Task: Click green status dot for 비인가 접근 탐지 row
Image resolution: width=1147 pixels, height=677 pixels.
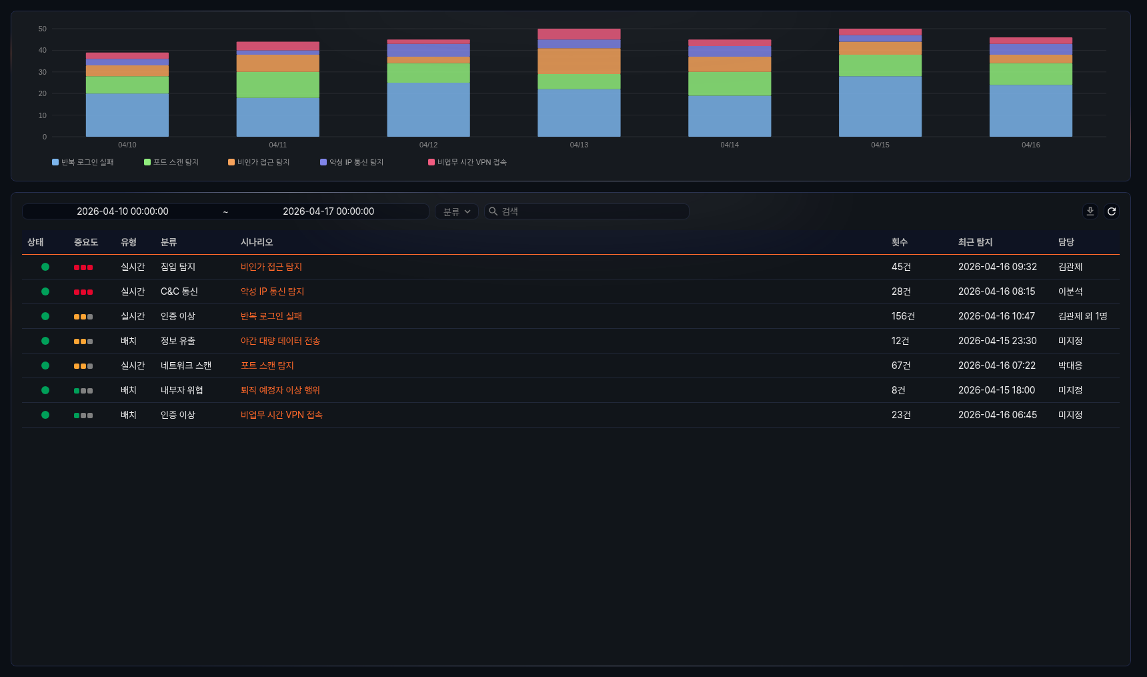Action: coord(45,267)
